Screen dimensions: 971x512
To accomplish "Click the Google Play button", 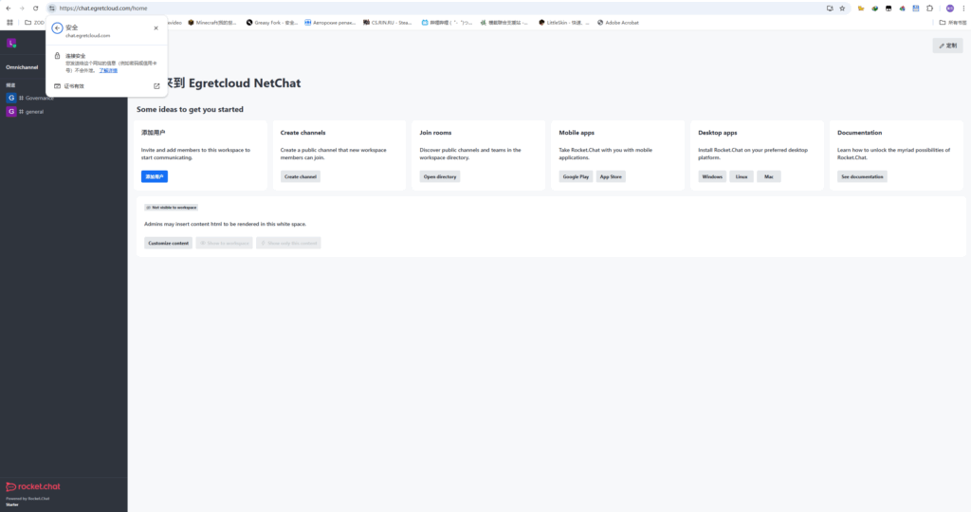I will [576, 176].
